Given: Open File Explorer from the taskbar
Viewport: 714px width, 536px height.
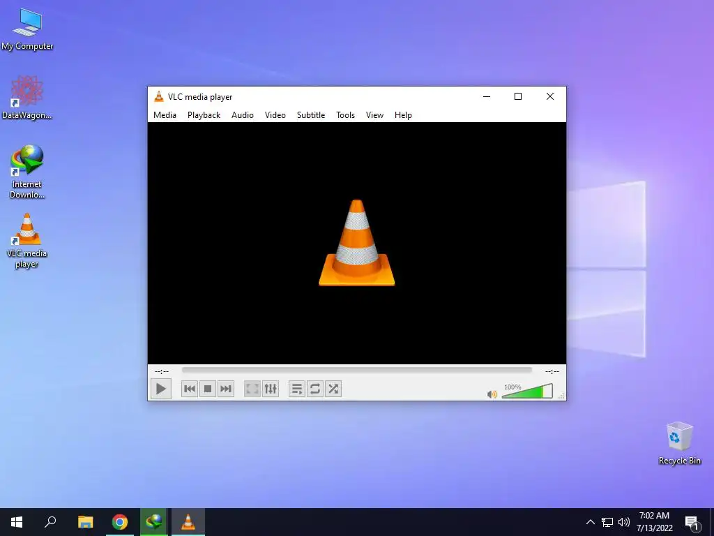Looking at the screenshot, I should 85,522.
